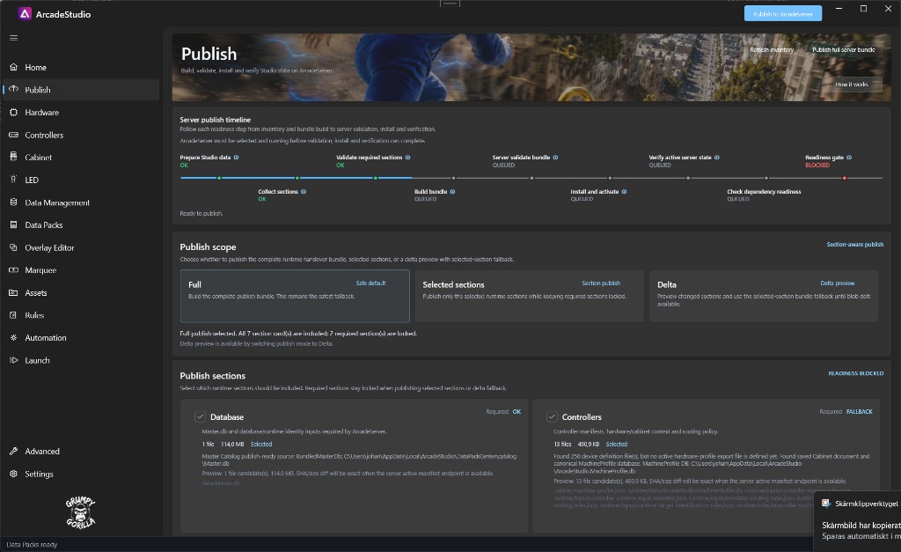901x552 pixels.
Task: Click the FALLBACK status on Controllers card
Action: pyautogui.click(x=859, y=412)
